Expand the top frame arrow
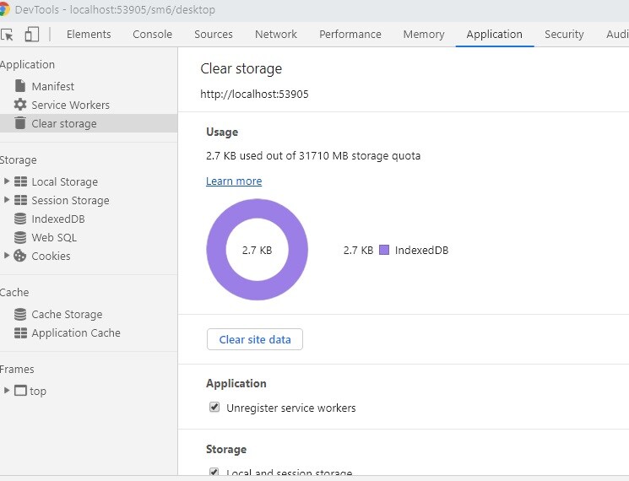 pos(7,391)
